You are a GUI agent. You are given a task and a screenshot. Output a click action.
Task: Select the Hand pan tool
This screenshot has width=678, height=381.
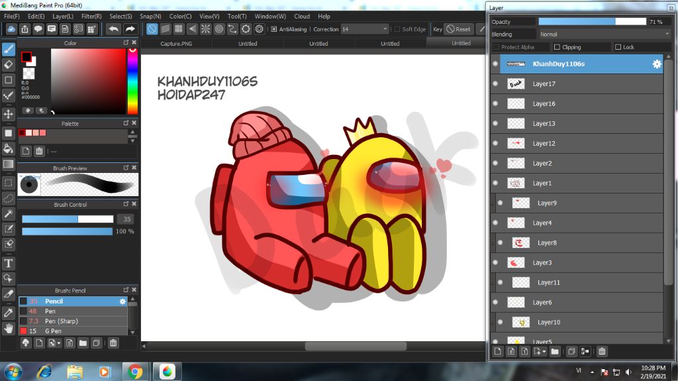click(8, 329)
